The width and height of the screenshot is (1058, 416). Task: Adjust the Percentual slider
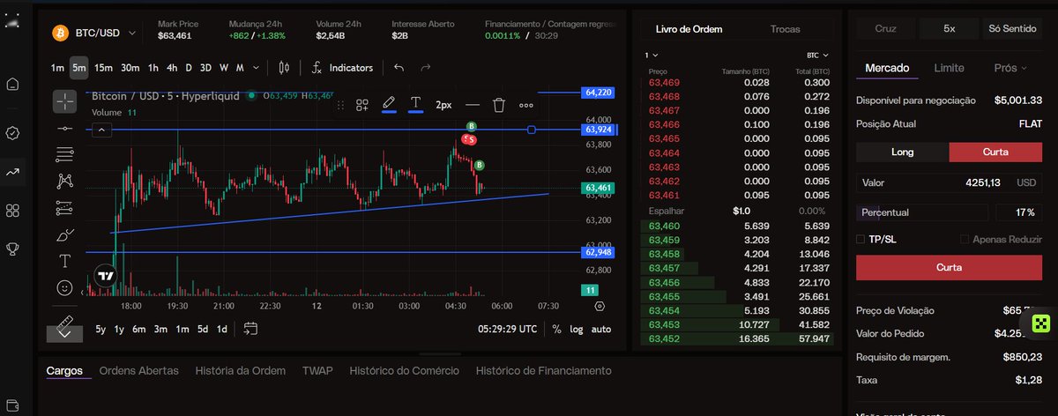[x=922, y=212]
